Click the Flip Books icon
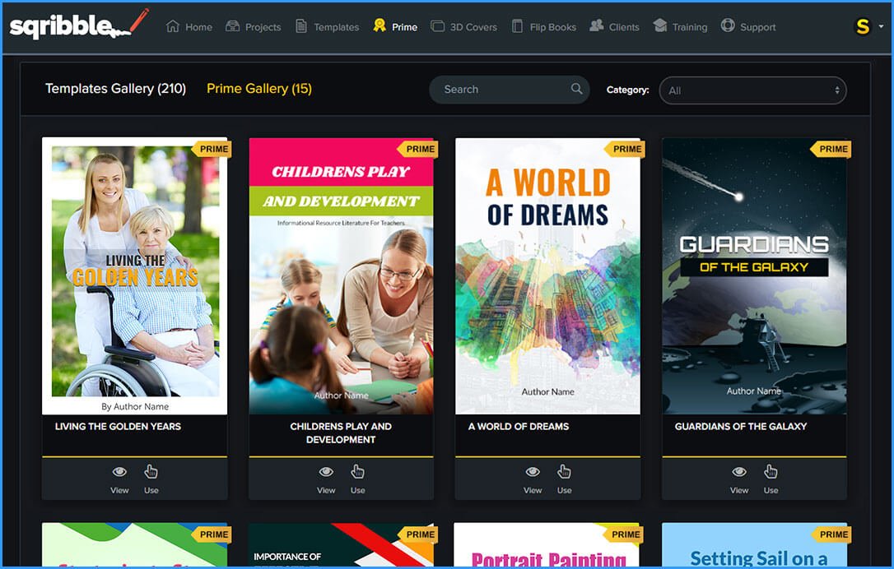The height and width of the screenshot is (569, 894). click(x=517, y=26)
